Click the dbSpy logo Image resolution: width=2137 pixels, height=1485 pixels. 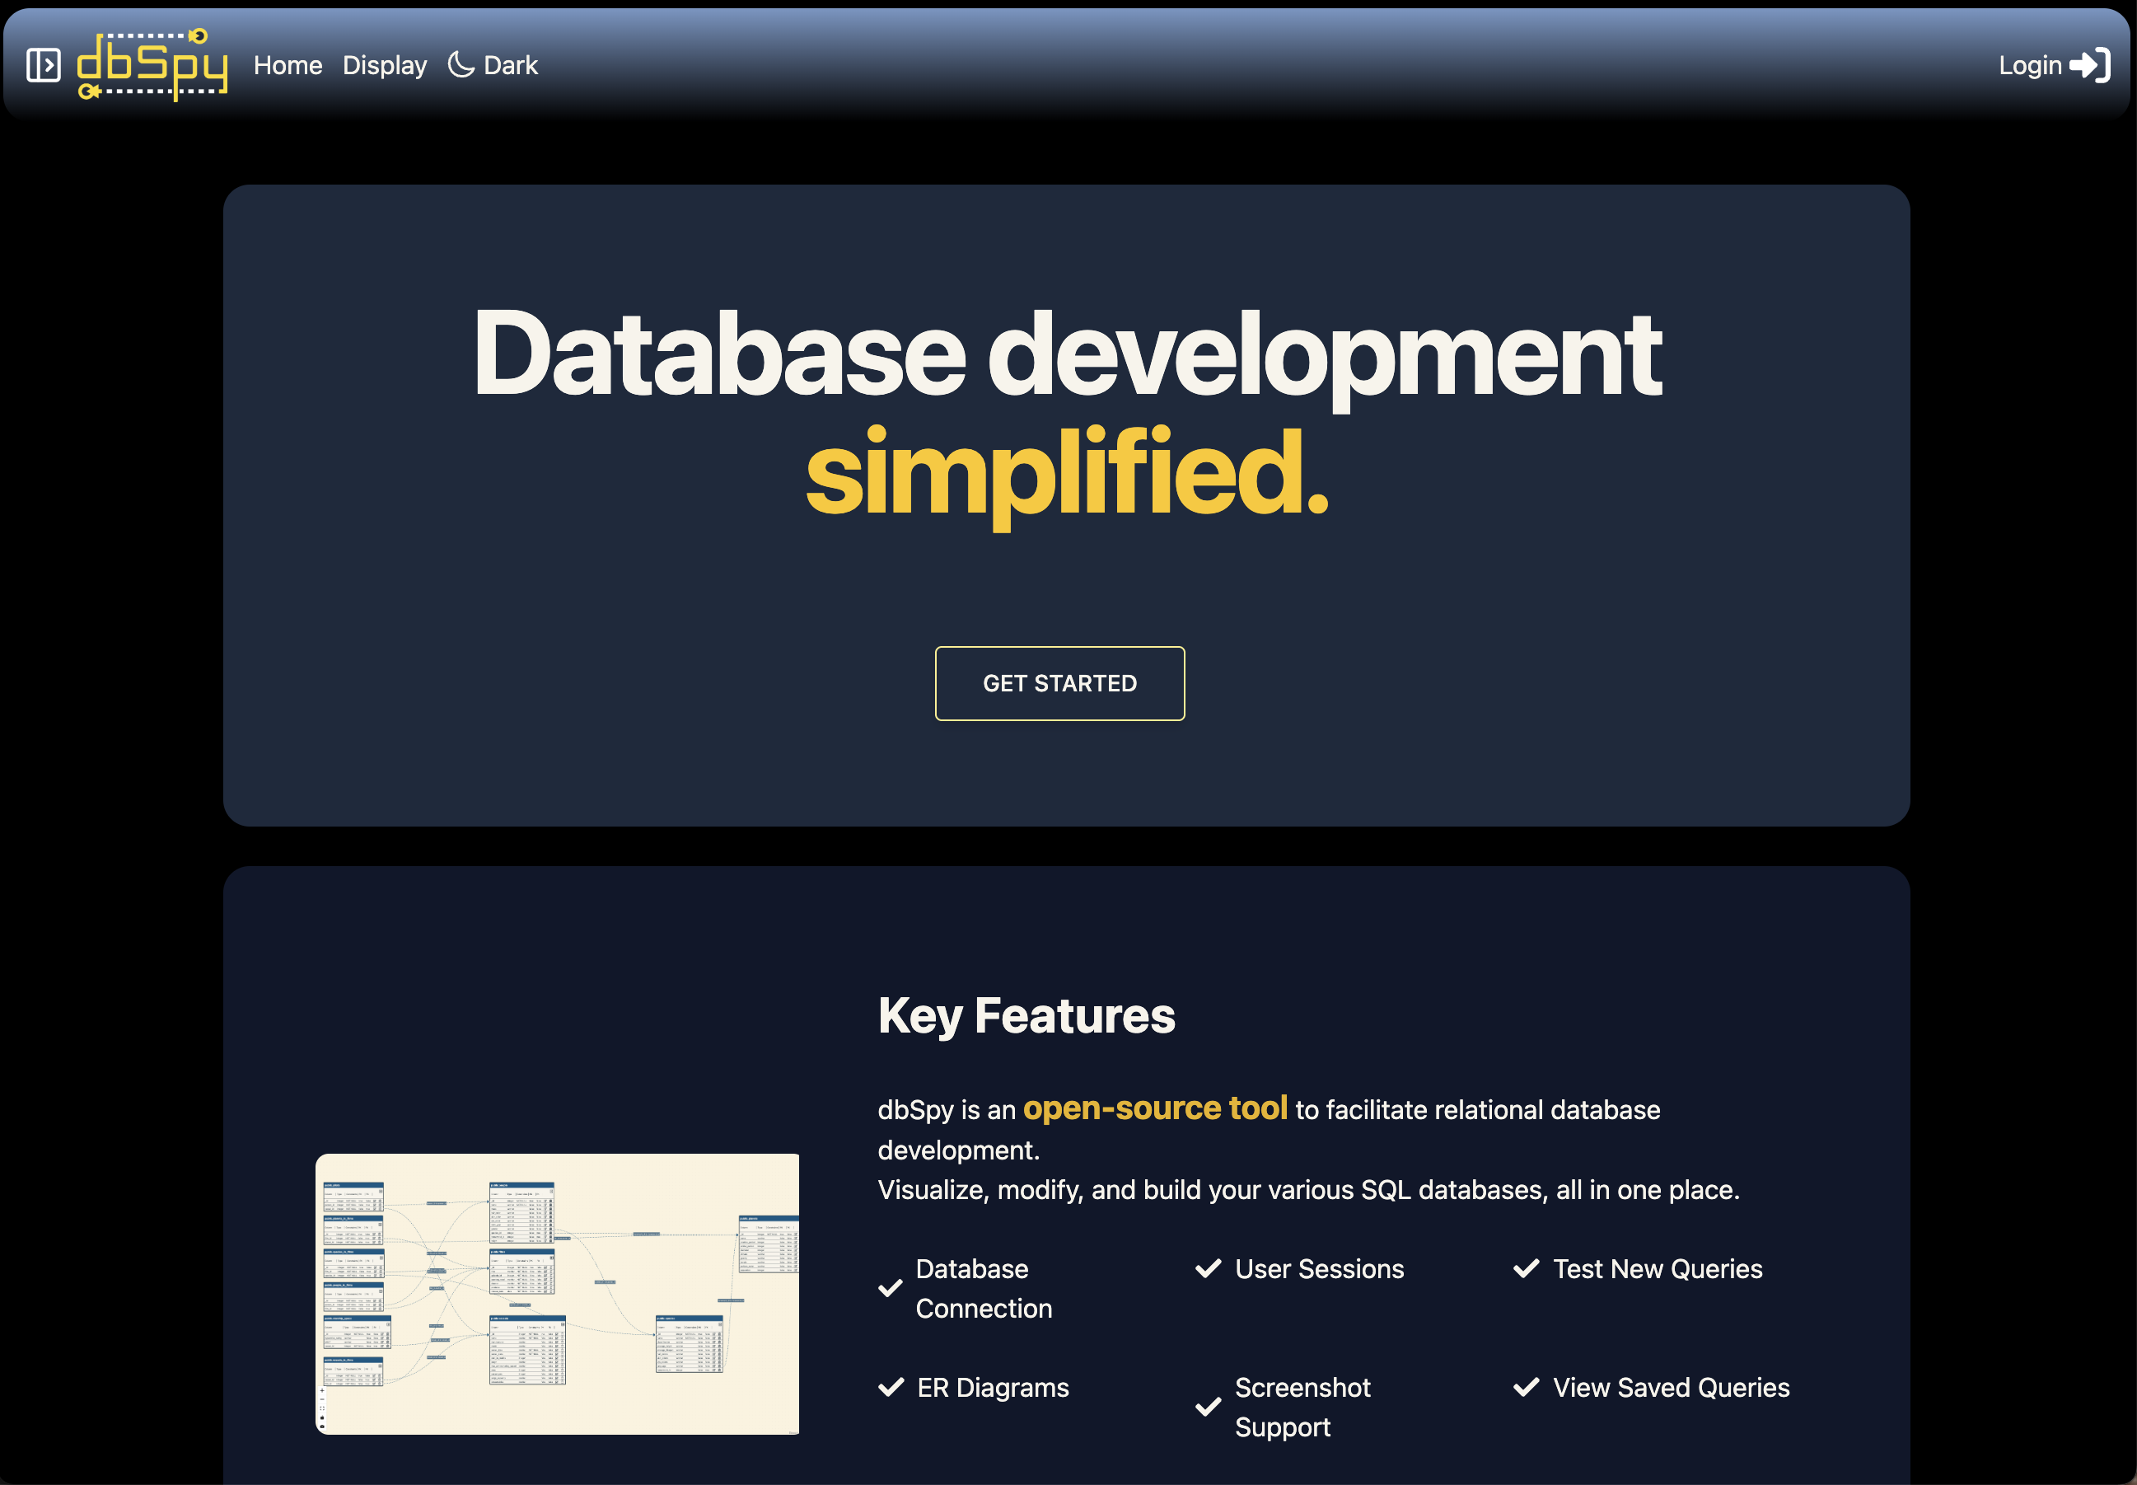coord(152,64)
